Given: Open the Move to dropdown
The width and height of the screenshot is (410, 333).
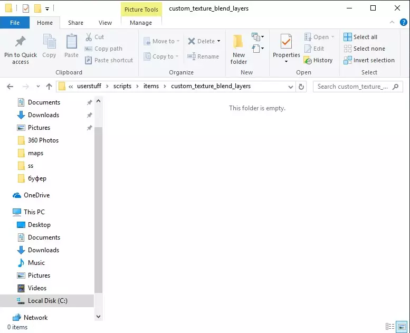Looking at the screenshot, I should (x=161, y=41).
